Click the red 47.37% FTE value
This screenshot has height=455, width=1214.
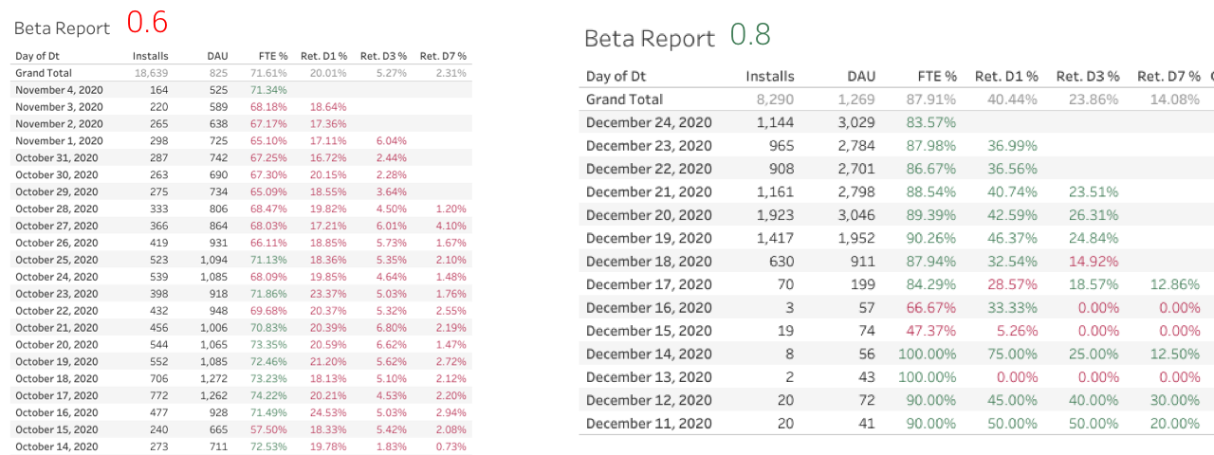coord(930,331)
